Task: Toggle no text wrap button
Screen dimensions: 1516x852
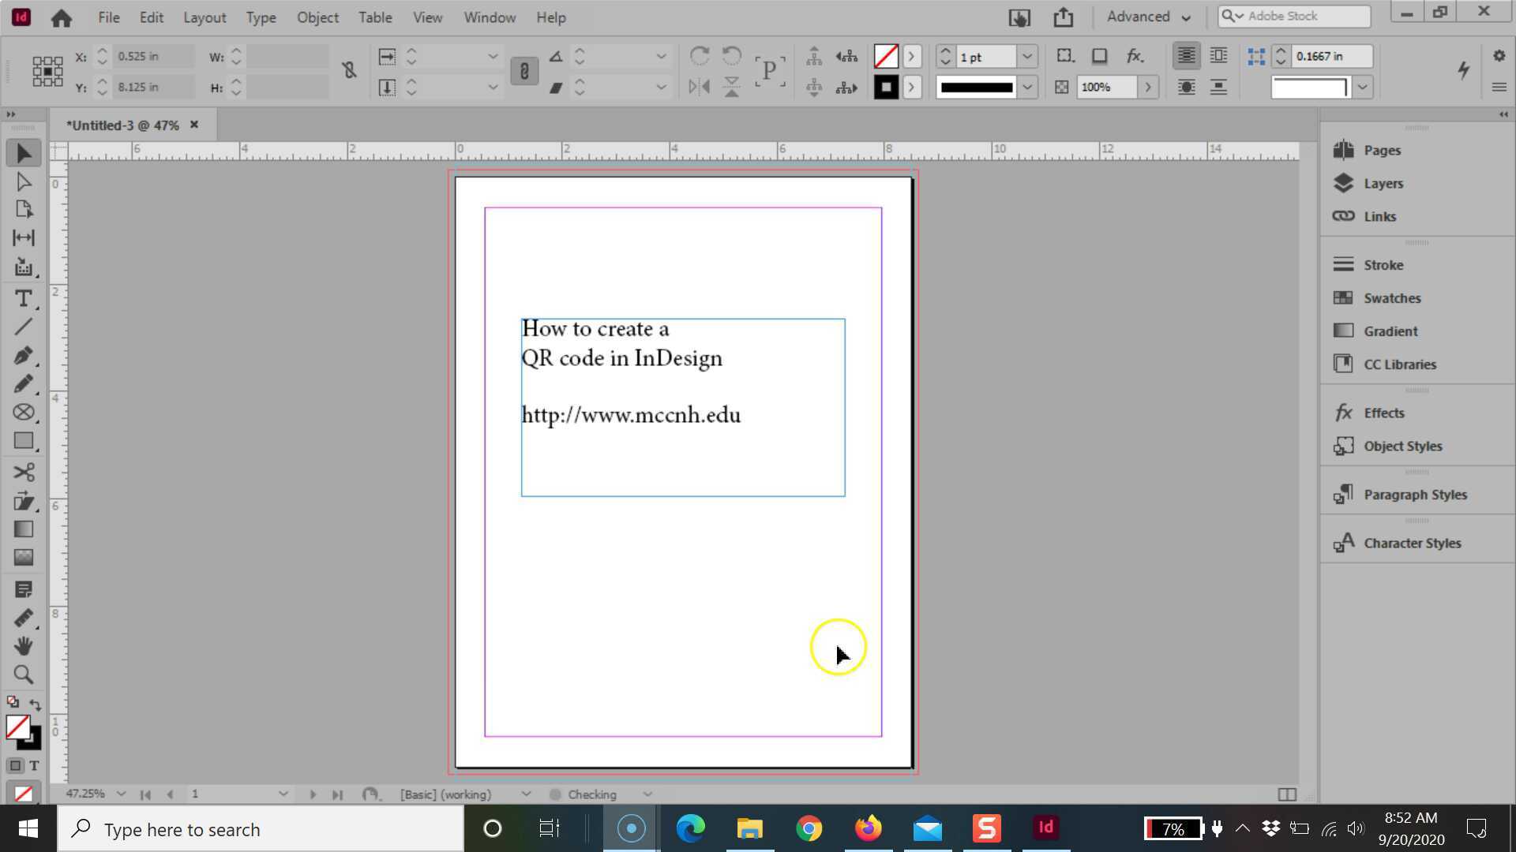Action: (1186, 56)
